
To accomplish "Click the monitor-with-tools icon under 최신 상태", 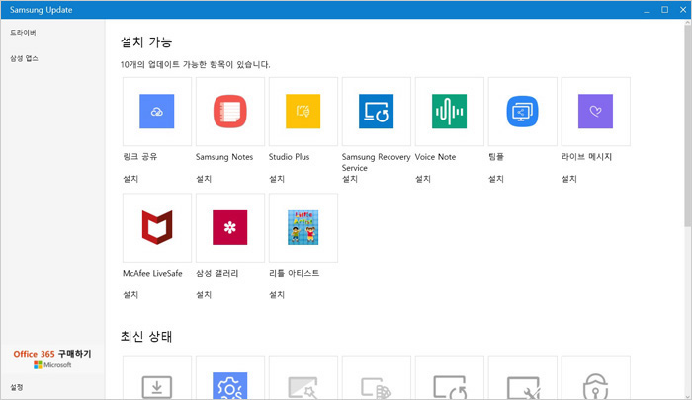I will (x=523, y=387).
